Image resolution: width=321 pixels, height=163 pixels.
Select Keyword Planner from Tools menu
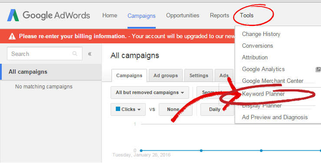point(263,94)
